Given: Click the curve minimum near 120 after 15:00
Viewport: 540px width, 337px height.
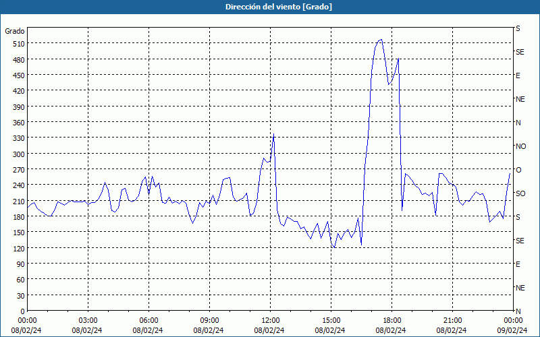Looking at the screenshot, I should (x=334, y=247).
